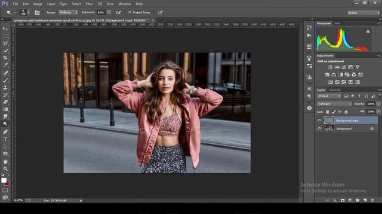Select the Crop tool
The width and height of the screenshot is (382, 214).
coord(5,58)
